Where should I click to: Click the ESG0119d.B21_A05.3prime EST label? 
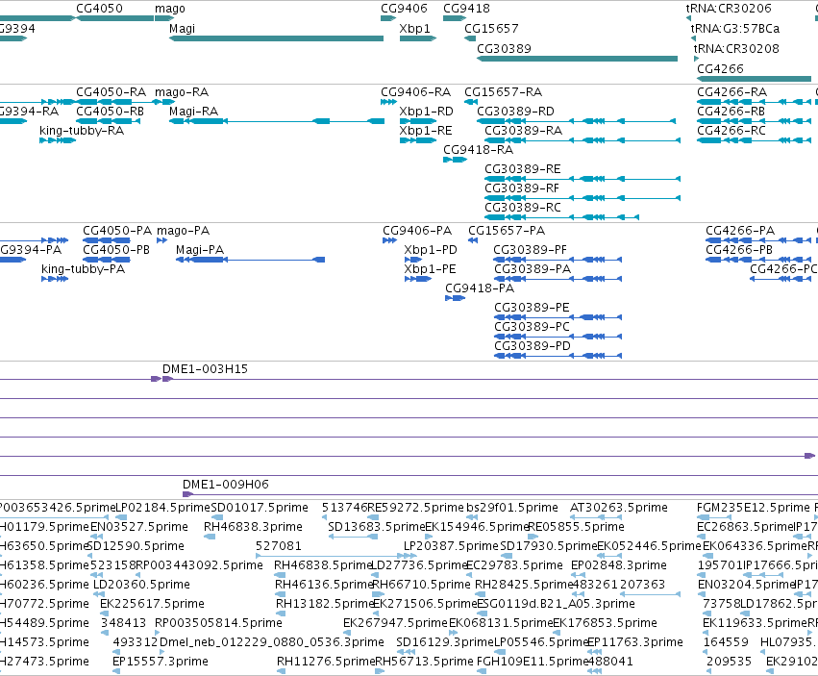pos(556,604)
